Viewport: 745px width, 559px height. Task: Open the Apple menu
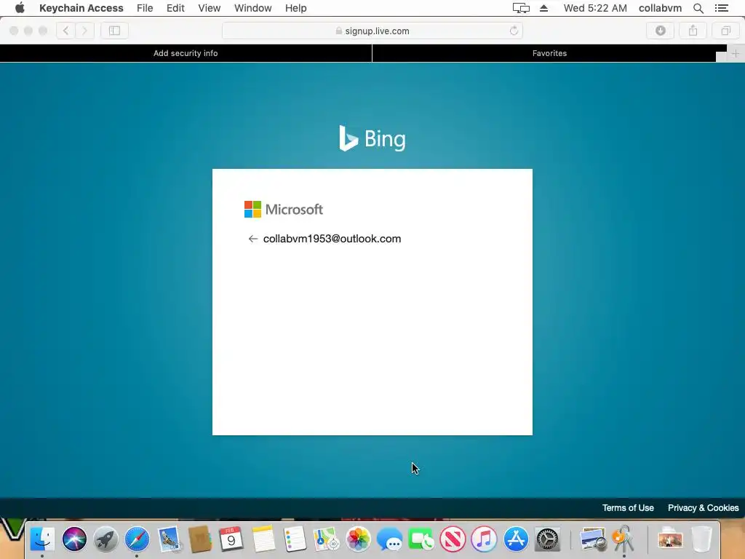pos(20,8)
